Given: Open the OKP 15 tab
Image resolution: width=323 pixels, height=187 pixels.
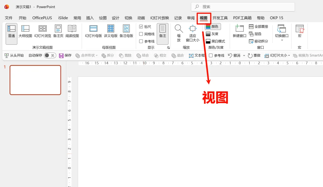Looking at the screenshot, I should coord(276,18).
